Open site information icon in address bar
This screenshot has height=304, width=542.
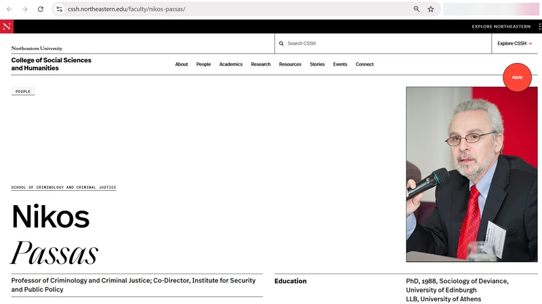pyautogui.click(x=60, y=9)
